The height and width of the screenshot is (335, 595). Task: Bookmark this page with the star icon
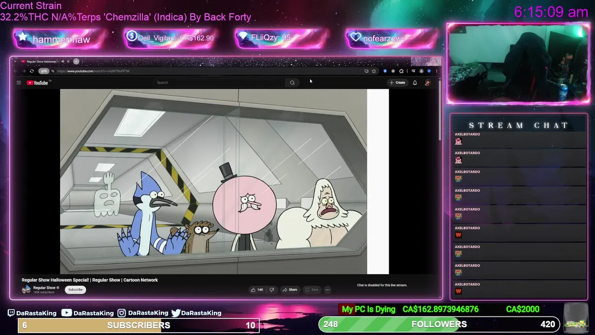pyautogui.click(x=374, y=71)
